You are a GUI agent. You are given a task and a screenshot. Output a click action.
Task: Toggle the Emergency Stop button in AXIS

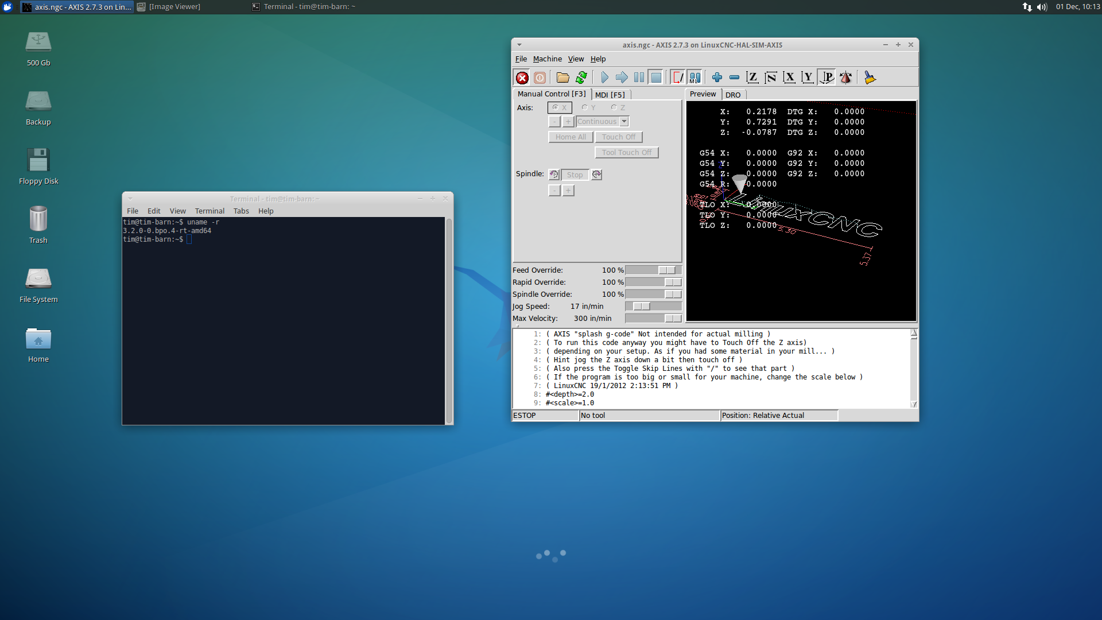click(x=522, y=77)
